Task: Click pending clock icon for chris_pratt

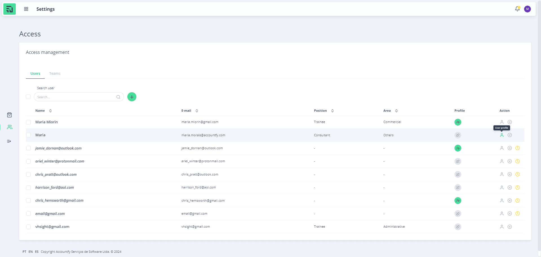Action: click(518, 174)
